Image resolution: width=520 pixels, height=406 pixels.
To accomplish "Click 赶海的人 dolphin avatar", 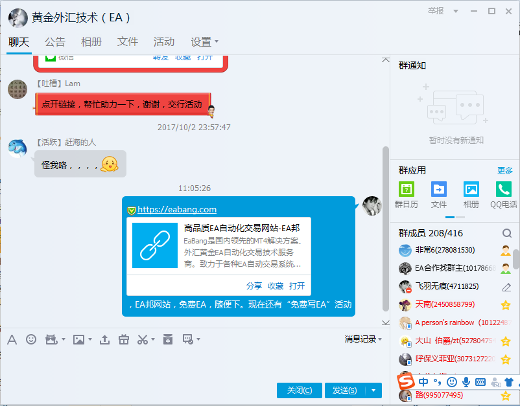I will 18,148.
